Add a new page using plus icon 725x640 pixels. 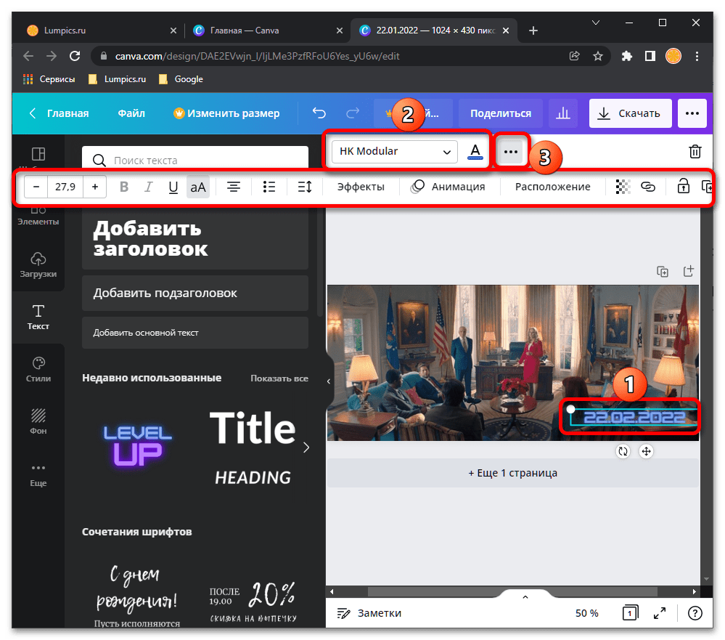click(689, 271)
